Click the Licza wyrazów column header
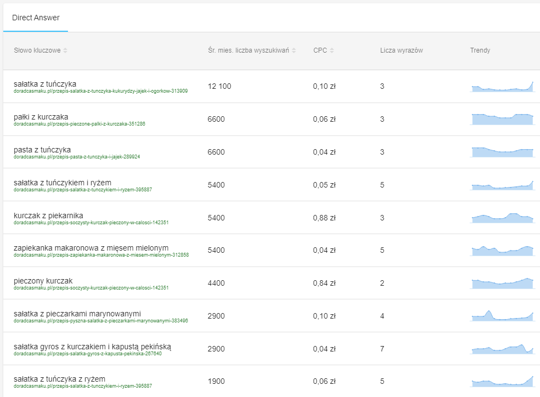This screenshot has width=540, height=397. [x=401, y=50]
